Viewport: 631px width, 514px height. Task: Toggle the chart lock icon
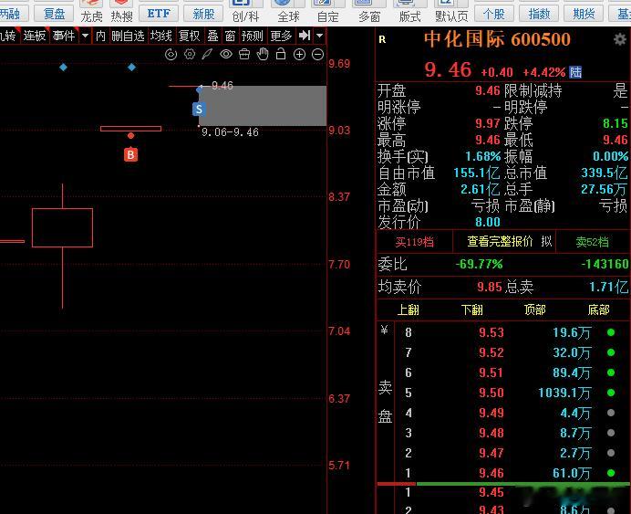point(281,54)
